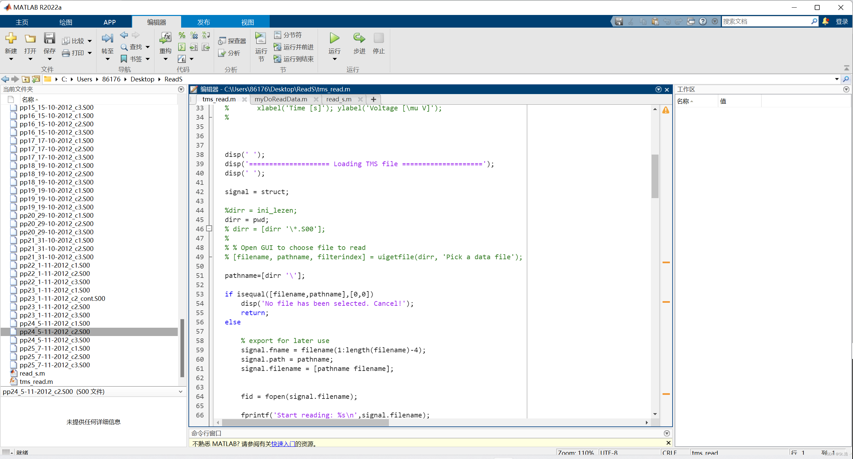Click the Run Section (运行节) icon
The image size is (853, 459).
pyautogui.click(x=261, y=39)
